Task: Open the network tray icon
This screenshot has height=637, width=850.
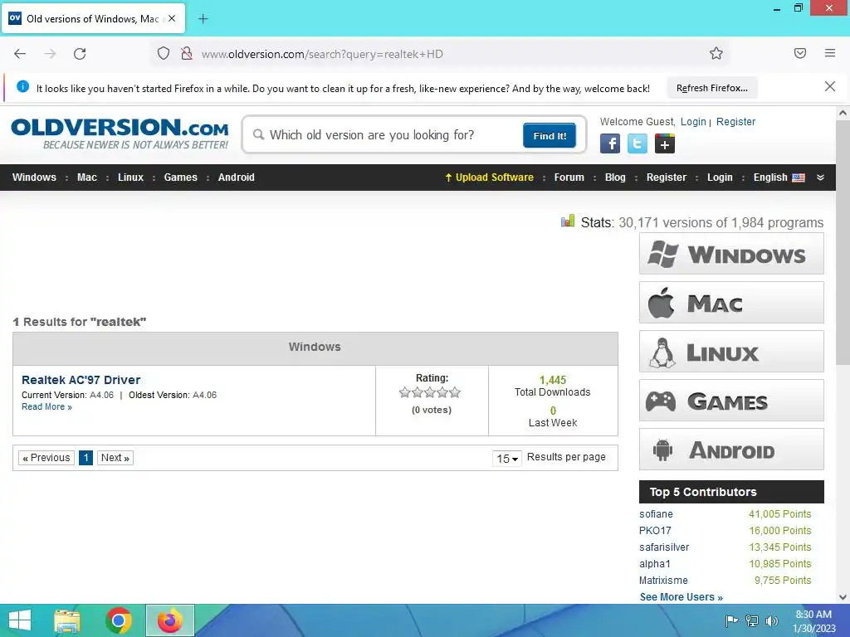Action: pos(751,621)
